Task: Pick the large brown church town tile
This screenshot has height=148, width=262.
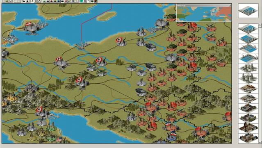Action: [x=248, y=128]
